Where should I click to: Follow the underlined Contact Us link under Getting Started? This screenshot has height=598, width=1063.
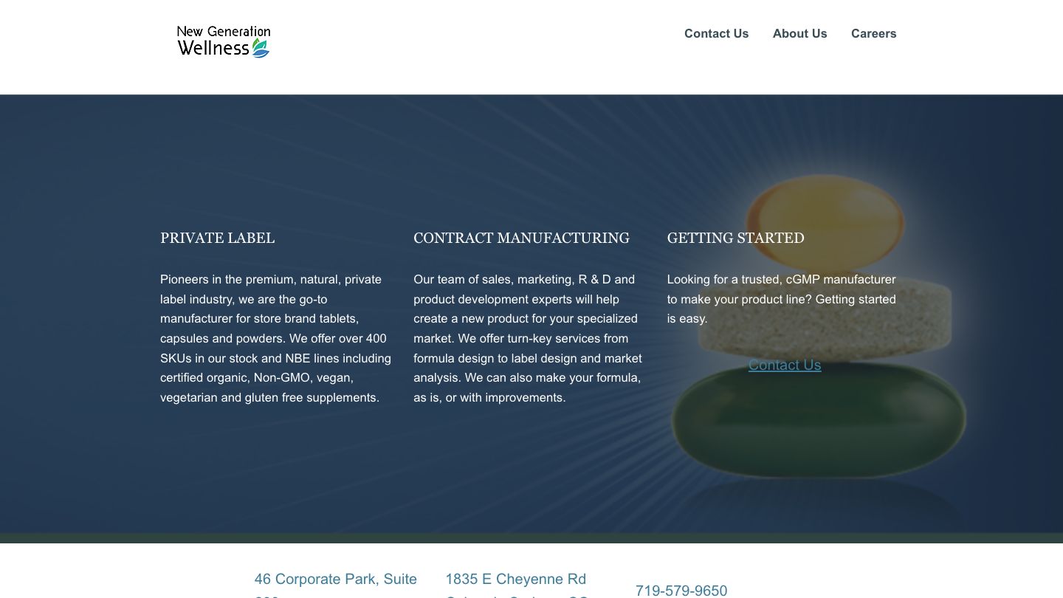784,365
